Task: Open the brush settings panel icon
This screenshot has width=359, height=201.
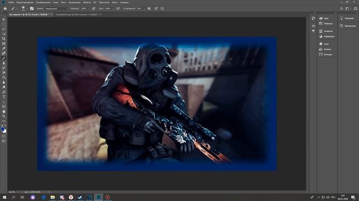Action: coord(32,8)
